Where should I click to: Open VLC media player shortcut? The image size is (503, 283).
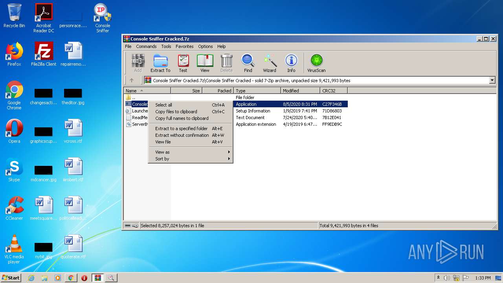click(14, 250)
